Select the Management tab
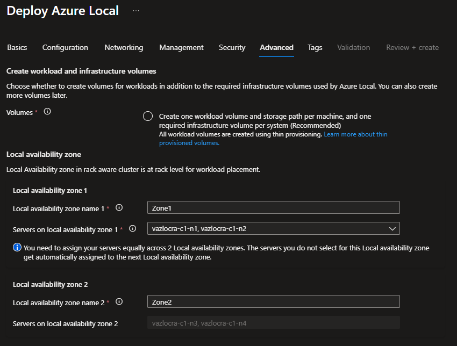Image resolution: width=457 pixels, height=346 pixels. (x=181, y=47)
